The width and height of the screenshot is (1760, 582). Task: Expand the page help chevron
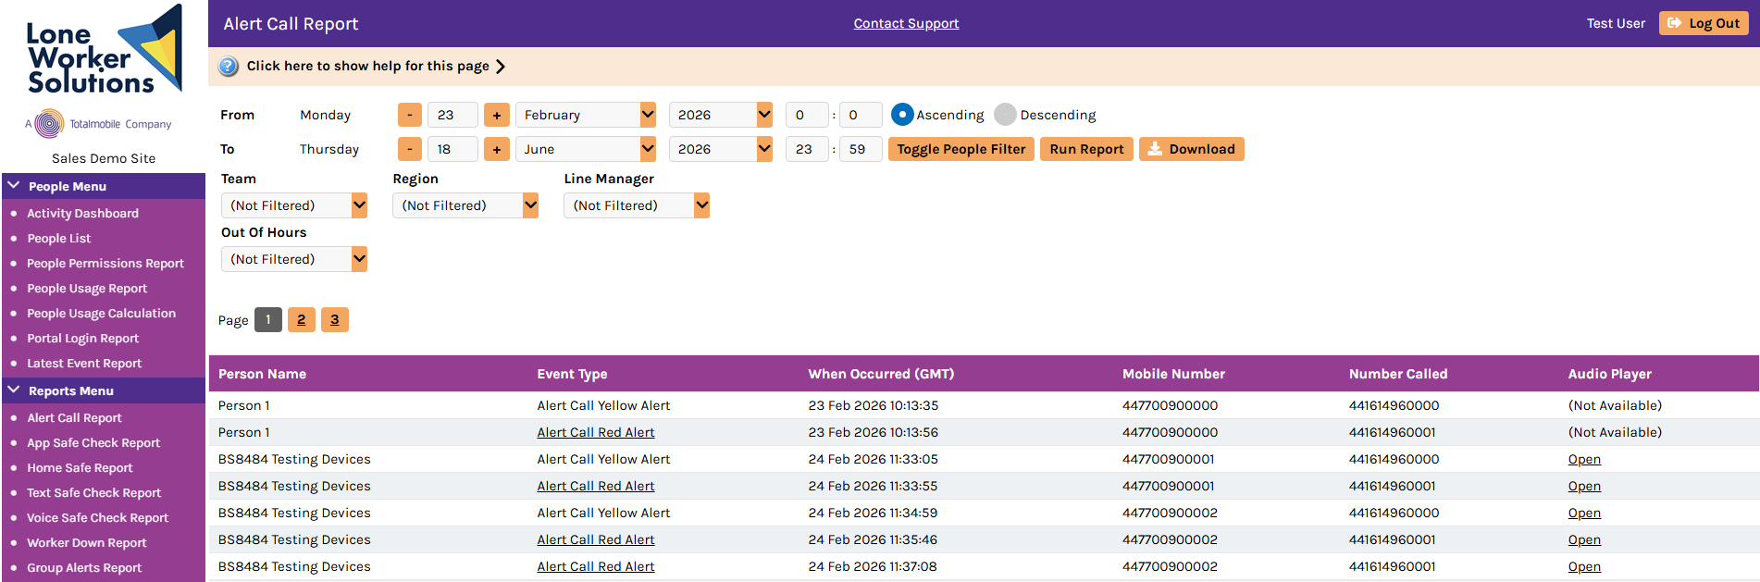point(501,67)
